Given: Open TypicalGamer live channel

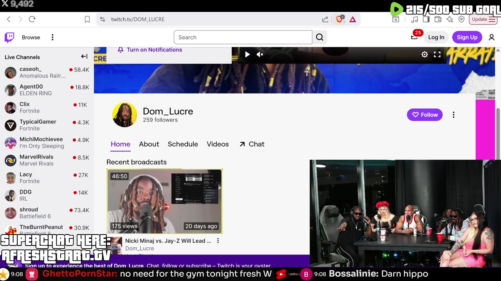Looking at the screenshot, I should pyautogui.click(x=47, y=125).
